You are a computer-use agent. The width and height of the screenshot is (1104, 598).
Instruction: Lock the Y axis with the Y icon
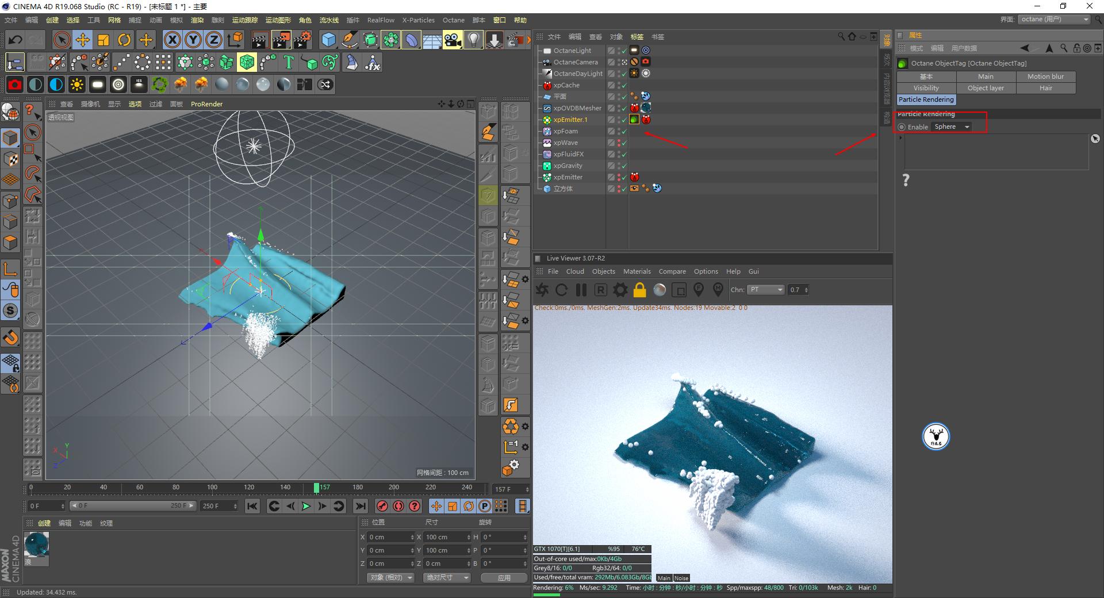point(193,39)
